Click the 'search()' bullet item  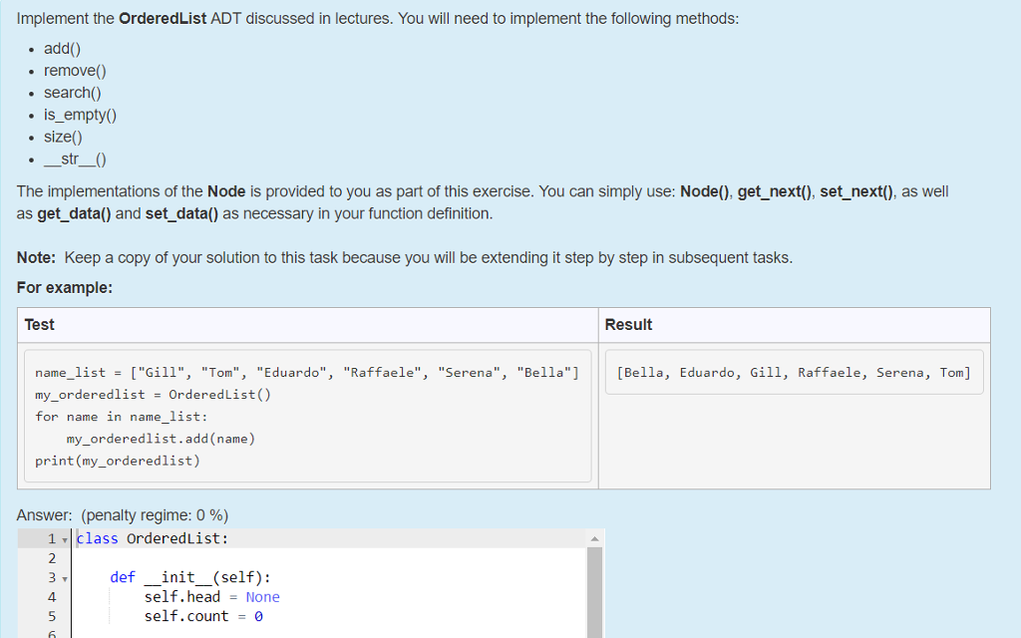coord(72,93)
